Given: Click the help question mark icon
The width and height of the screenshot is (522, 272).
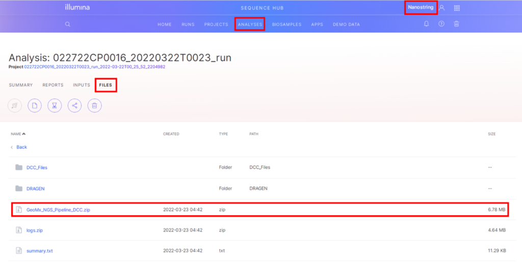Looking at the screenshot, I should 441,24.
